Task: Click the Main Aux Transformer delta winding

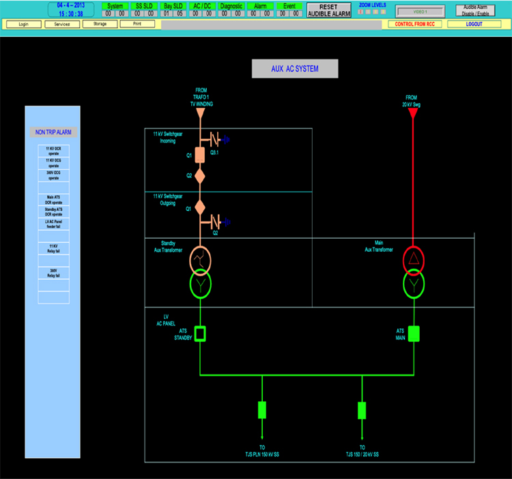Action: coord(412,258)
